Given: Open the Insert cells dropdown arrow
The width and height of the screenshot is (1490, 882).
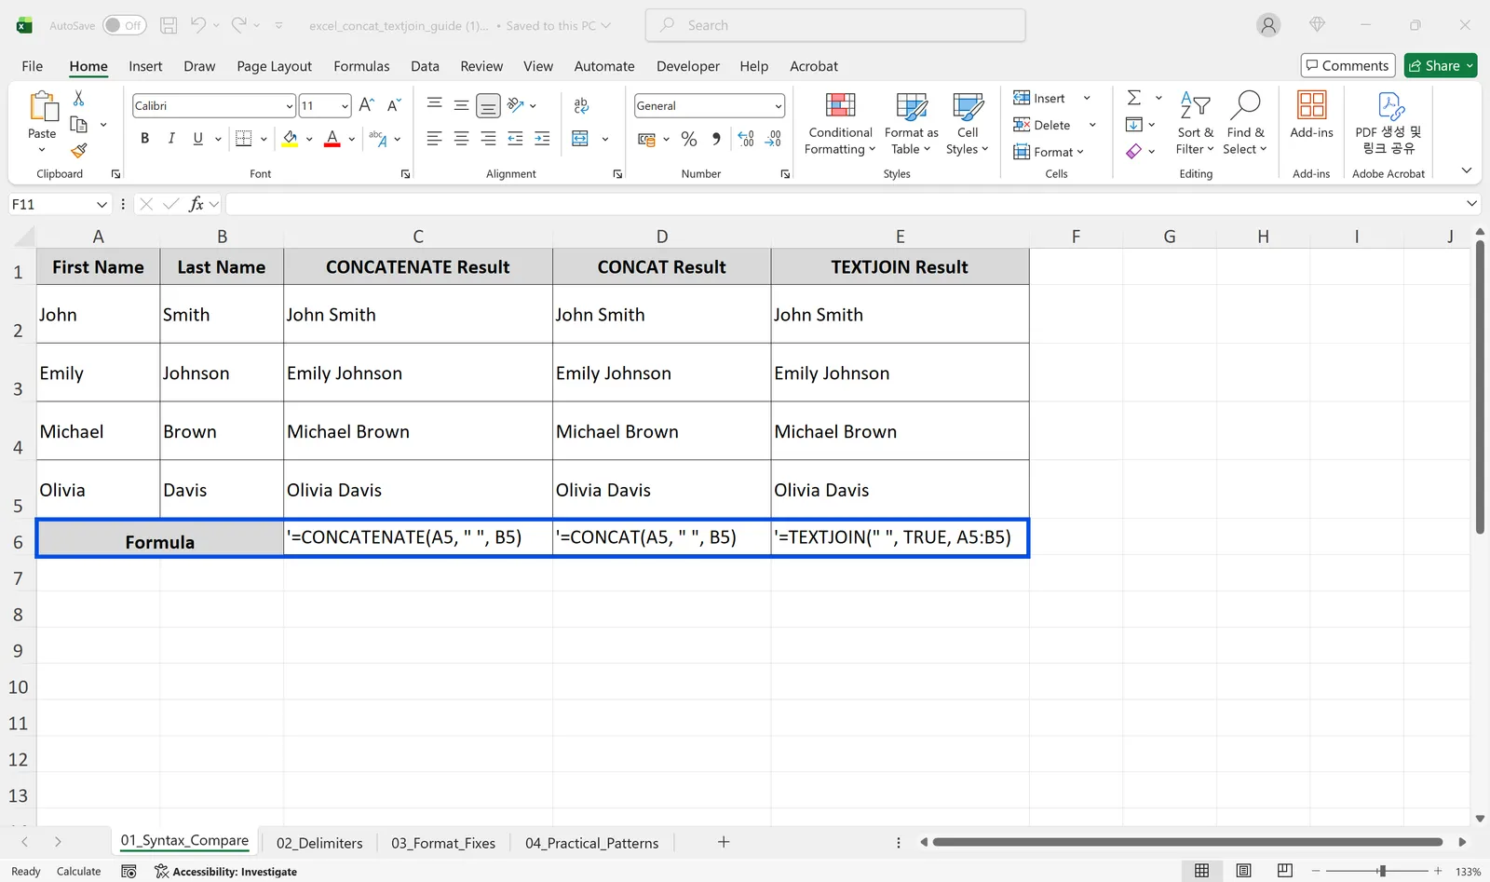Looking at the screenshot, I should click(1087, 98).
